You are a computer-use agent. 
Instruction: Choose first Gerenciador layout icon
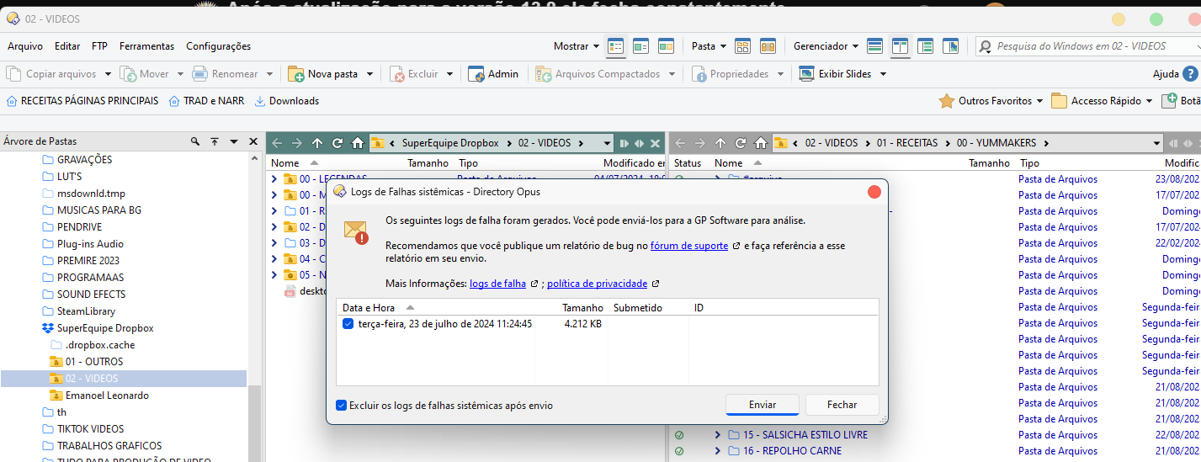pyautogui.click(x=875, y=46)
